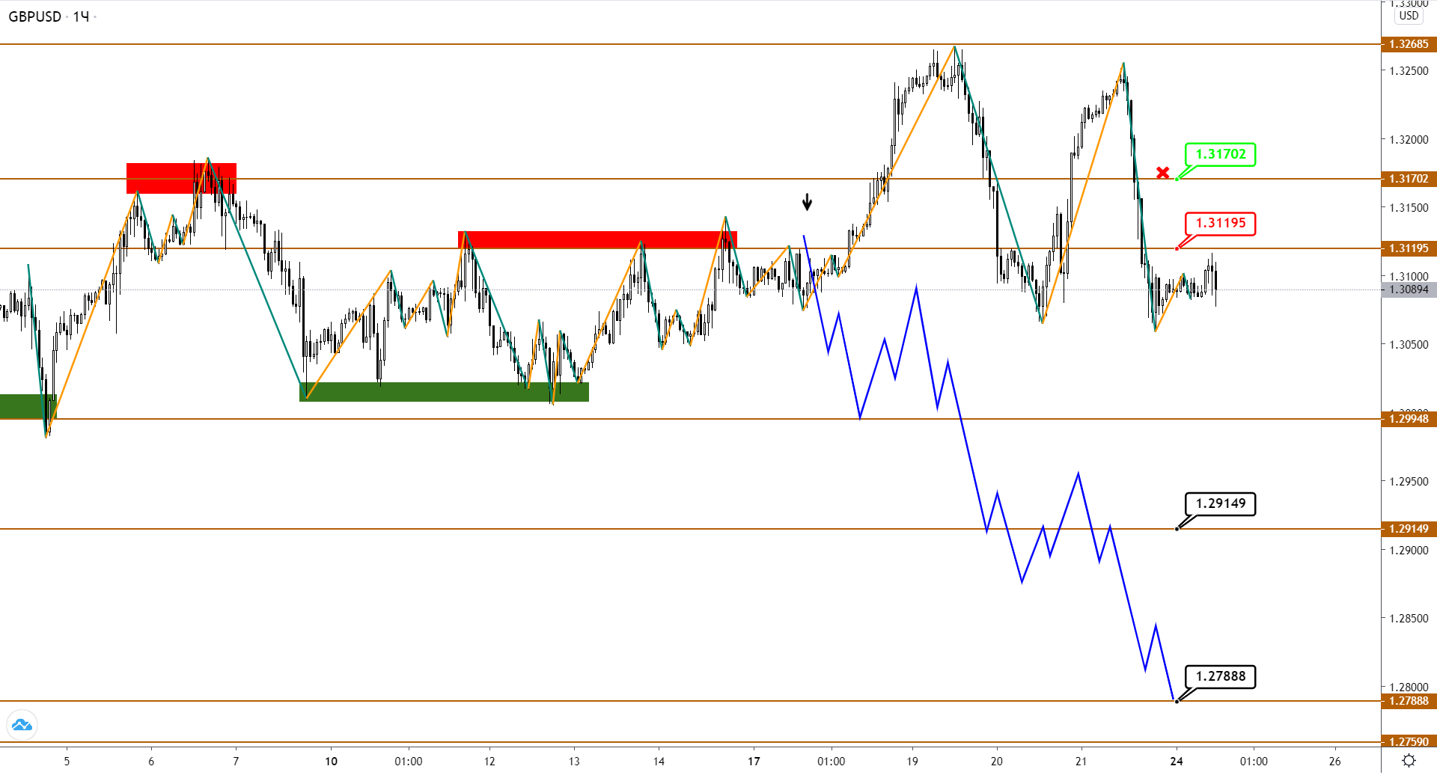Click the USD currency label on price axis
The image size is (1437, 778).
(x=1409, y=16)
